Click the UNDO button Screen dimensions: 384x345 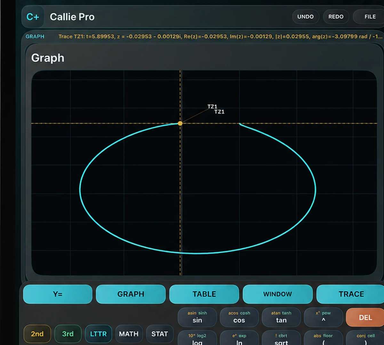pos(306,17)
